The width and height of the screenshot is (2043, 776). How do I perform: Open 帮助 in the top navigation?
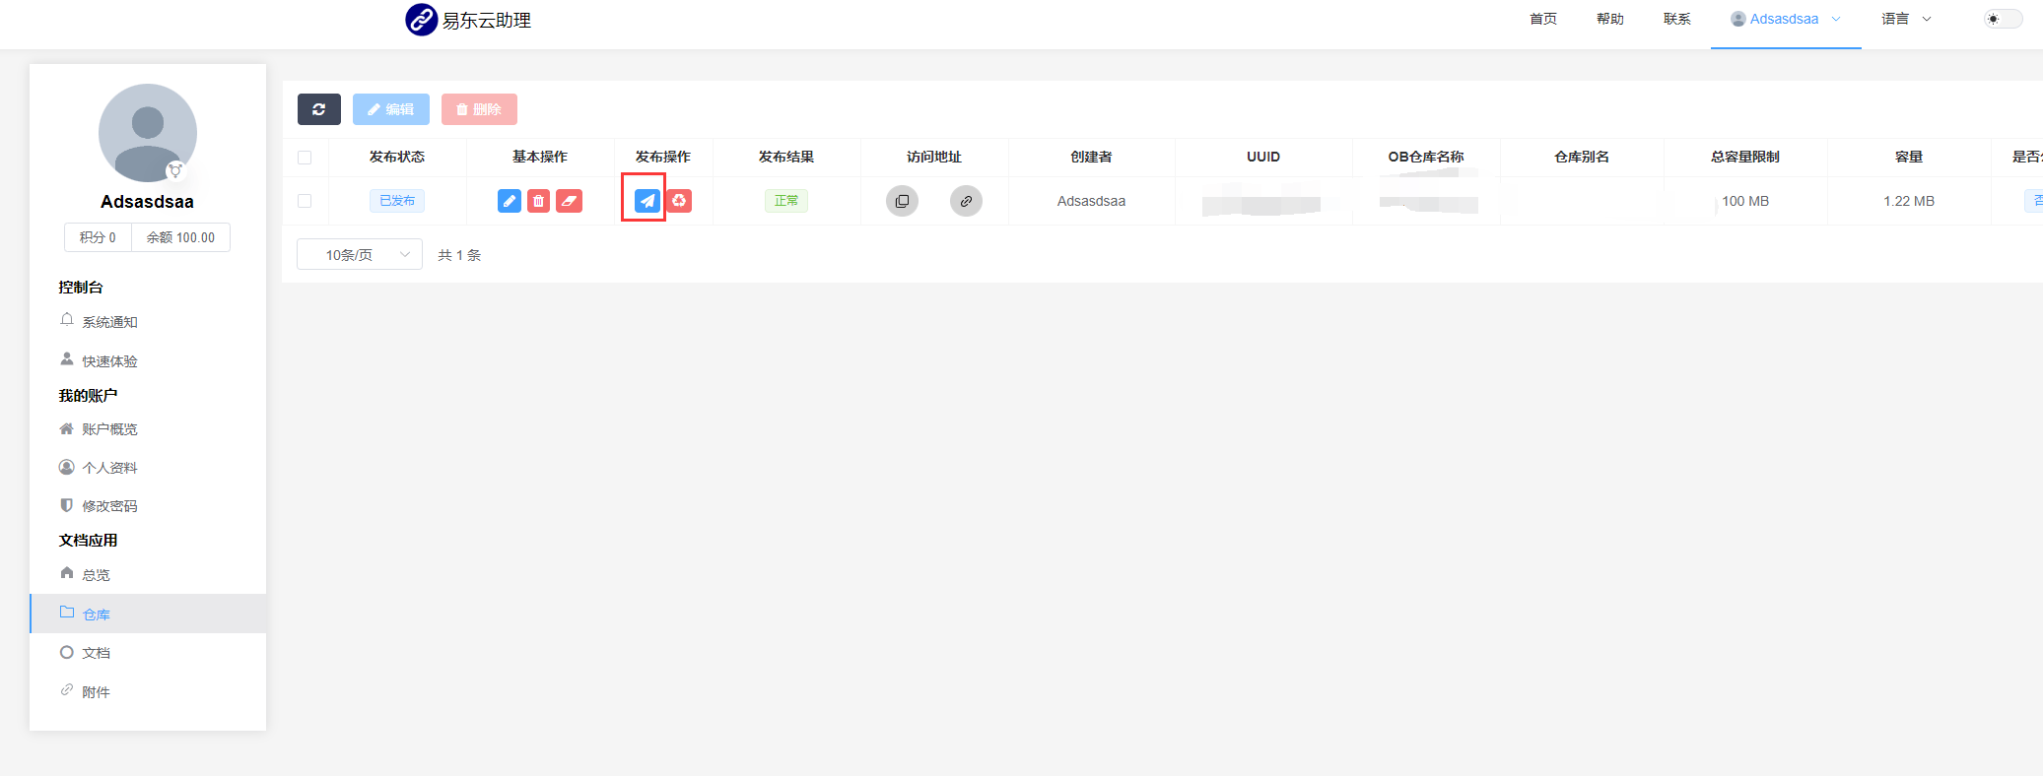tap(1609, 19)
